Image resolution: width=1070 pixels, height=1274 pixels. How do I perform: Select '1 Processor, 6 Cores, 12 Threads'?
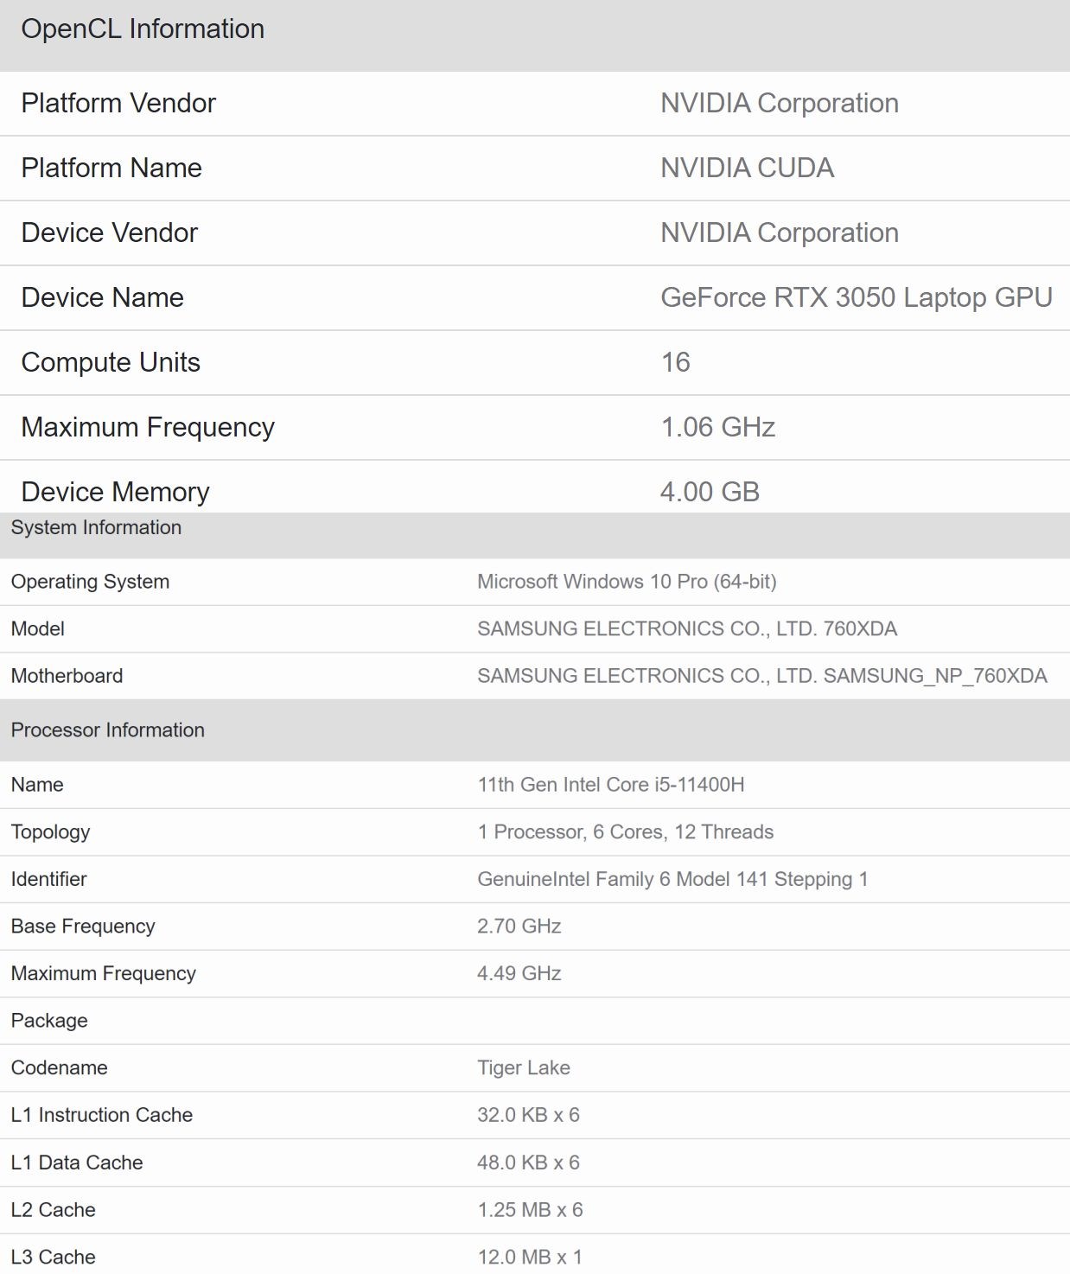[x=626, y=832]
